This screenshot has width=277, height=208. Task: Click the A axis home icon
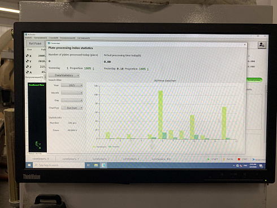click(x=27, y=72)
